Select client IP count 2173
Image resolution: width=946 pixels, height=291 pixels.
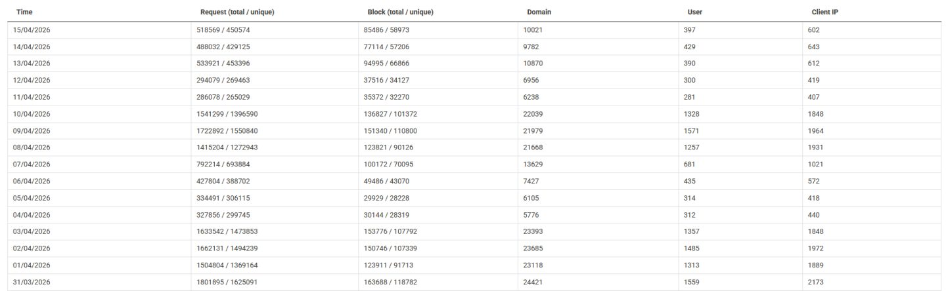(x=817, y=282)
